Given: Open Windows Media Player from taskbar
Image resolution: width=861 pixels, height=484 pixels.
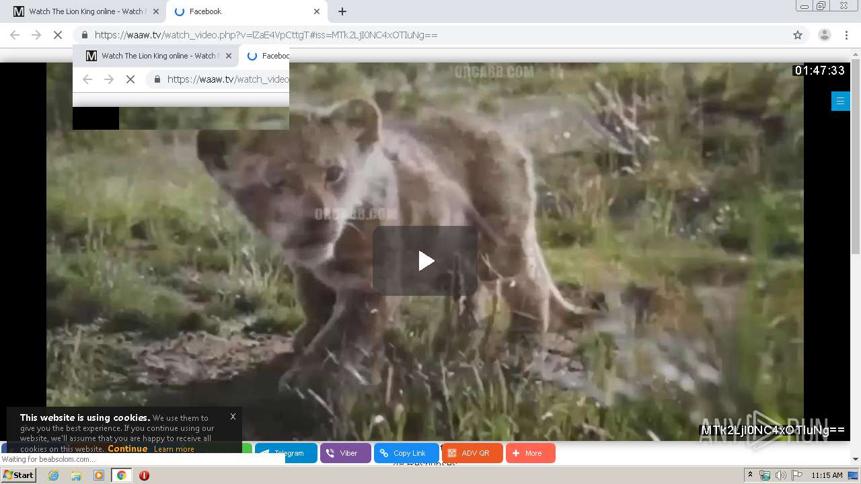Looking at the screenshot, I should point(99,475).
